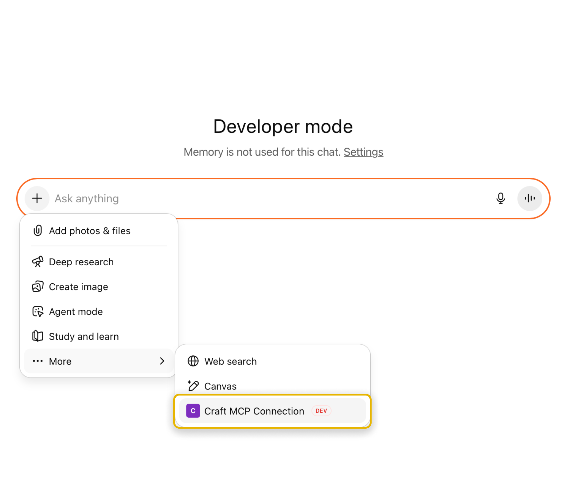This screenshot has height=501, width=562.
Task: Toggle Canvas mode on
Action: click(x=220, y=386)
